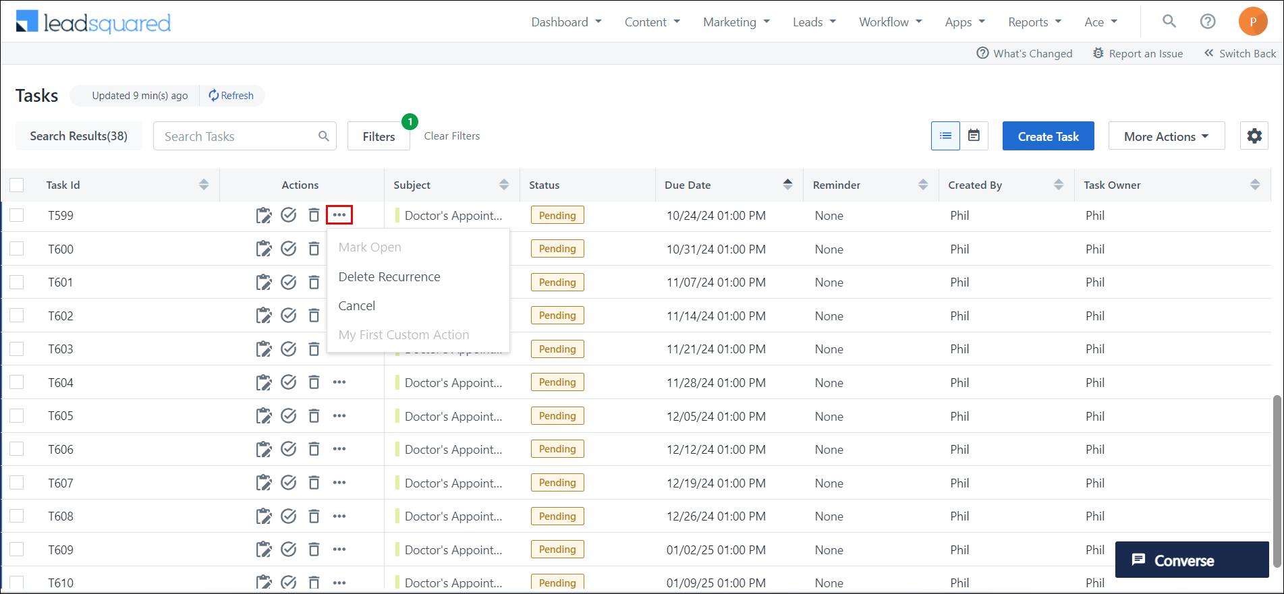Check the checkbox for task T606
The image size is (1284, 594).
coord(17,449)
